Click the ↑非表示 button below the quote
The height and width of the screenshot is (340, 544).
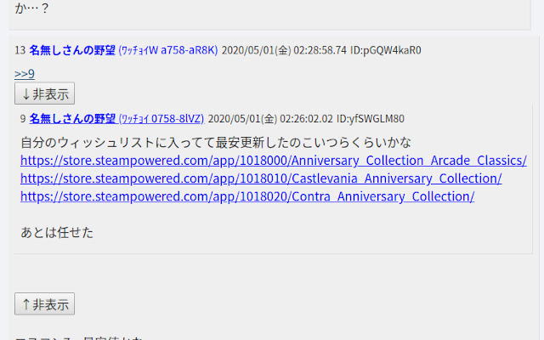coord(44,304)
